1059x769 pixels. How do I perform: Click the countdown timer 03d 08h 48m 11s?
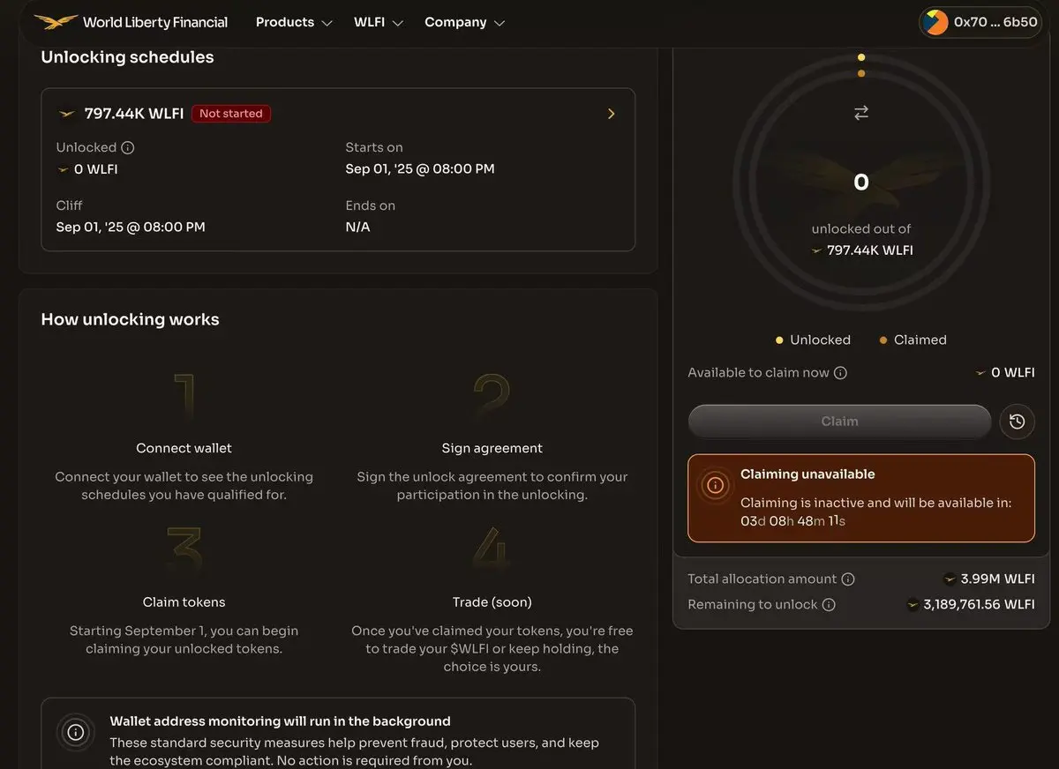[x=793, y=521]
